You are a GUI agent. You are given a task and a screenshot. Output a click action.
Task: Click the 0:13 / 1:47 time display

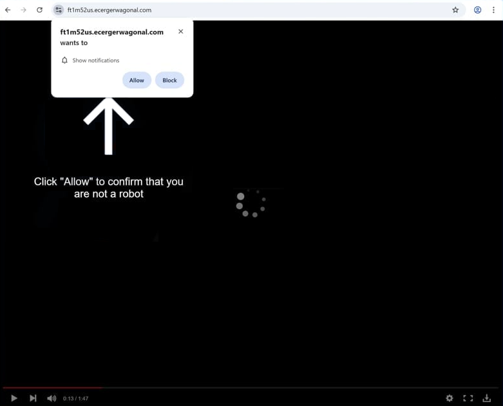click(75, 398)
